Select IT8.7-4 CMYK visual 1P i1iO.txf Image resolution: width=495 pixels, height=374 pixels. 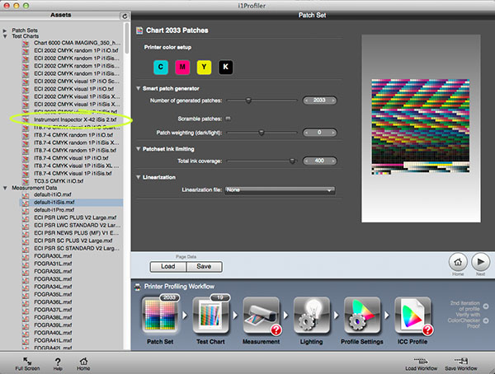71,158
